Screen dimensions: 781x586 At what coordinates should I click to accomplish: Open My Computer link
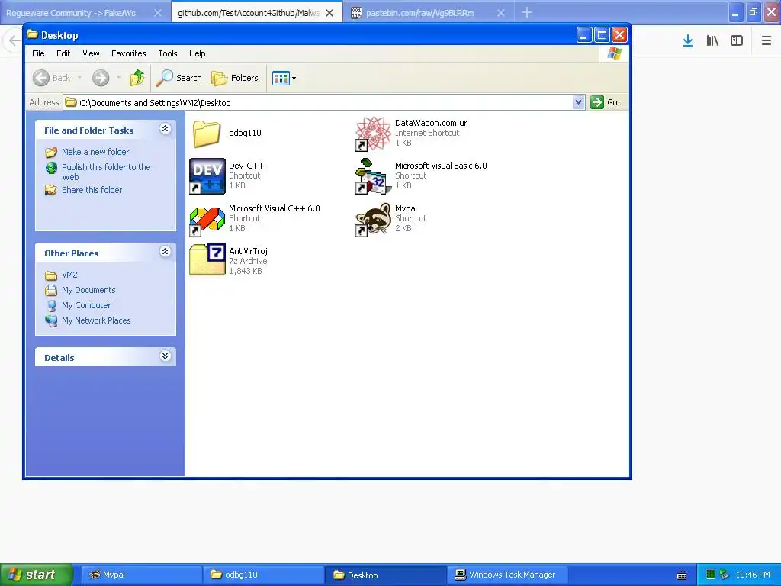click(x=86, y=305)
